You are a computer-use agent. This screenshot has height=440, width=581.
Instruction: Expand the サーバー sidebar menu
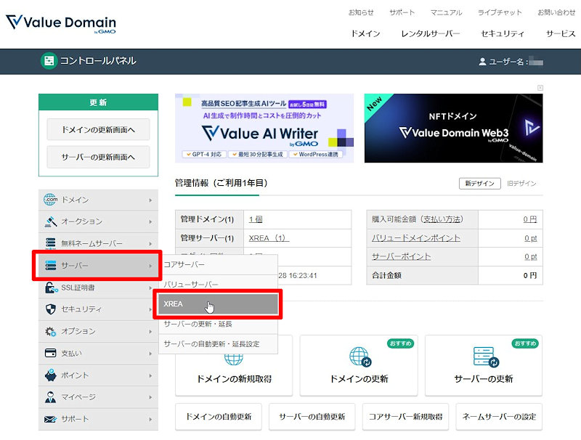97,266
